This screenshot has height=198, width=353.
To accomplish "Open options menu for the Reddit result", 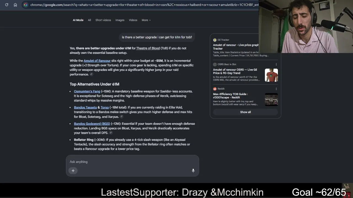I will pyautogui.click(x=276, y=89).
